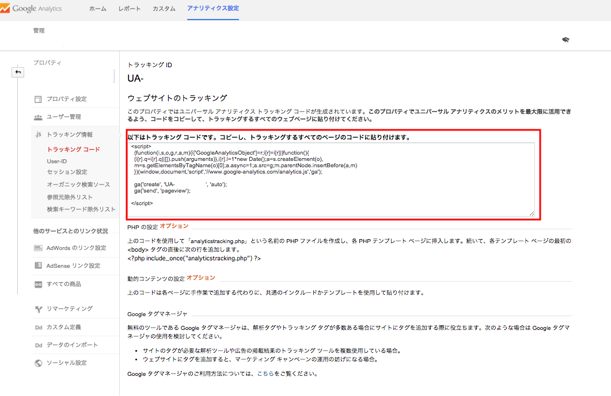This screenshot has height=396, width=611.
Task: Click the property selector dropdown field
Action: [x=74, y=76]
